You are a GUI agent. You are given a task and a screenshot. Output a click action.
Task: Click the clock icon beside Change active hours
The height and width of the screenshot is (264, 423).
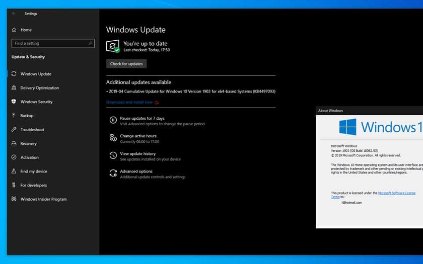pyautogui.click(x=113, y=138)
